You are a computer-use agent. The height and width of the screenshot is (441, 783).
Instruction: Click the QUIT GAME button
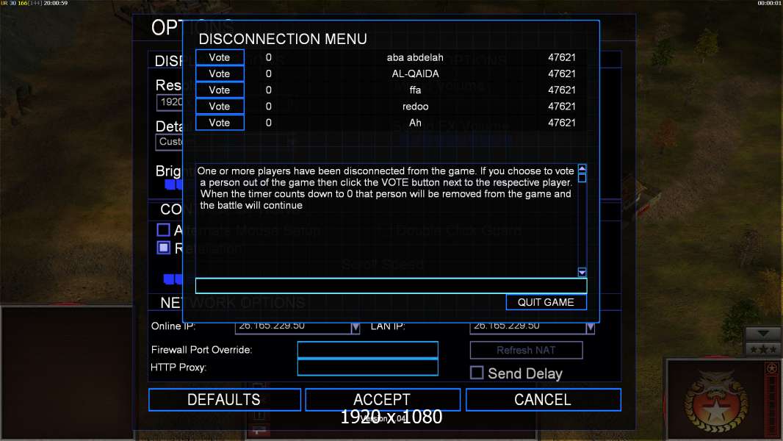pos(546,302)
